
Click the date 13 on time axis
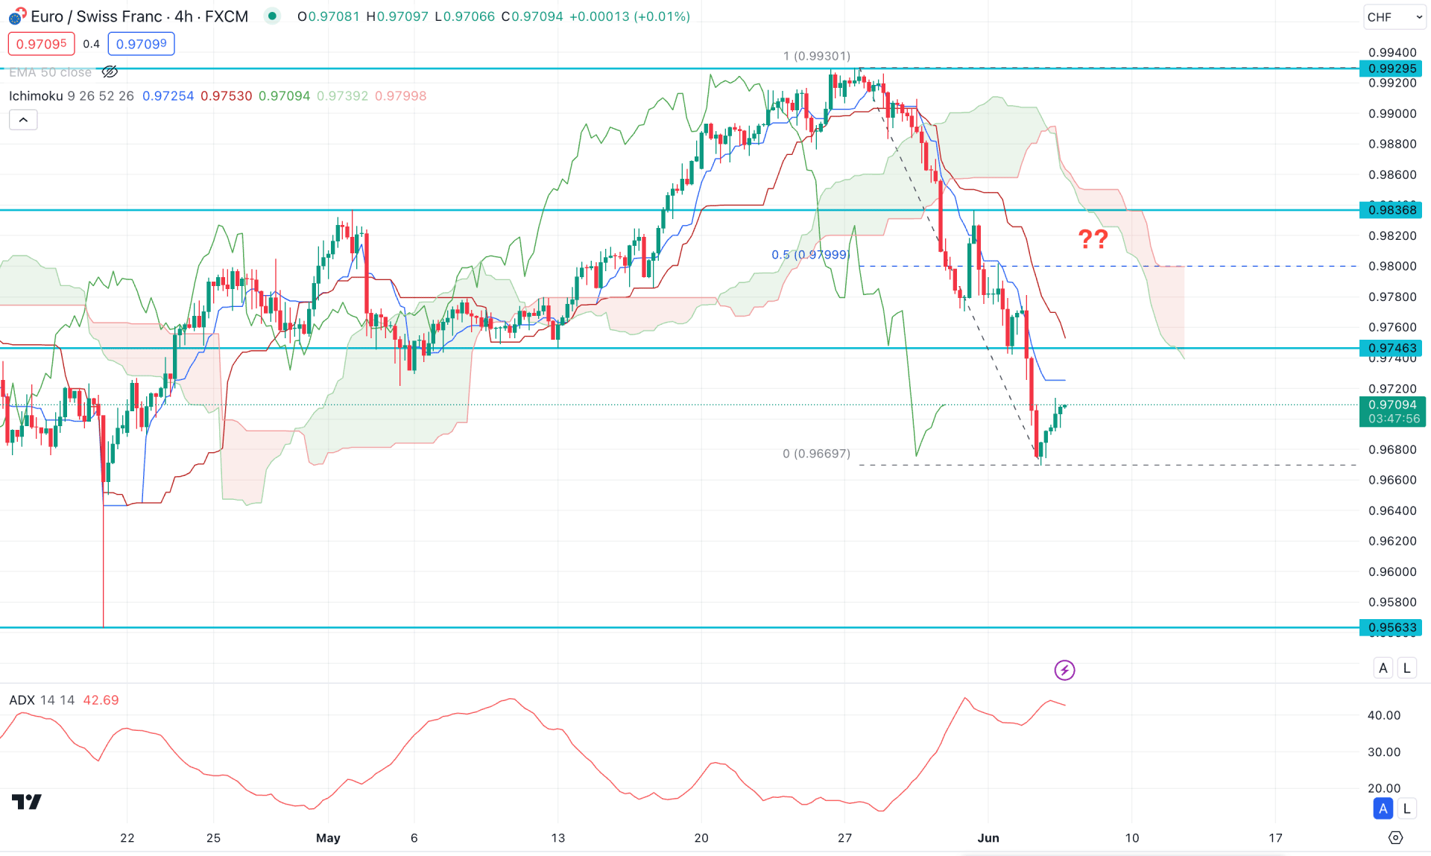557,838
